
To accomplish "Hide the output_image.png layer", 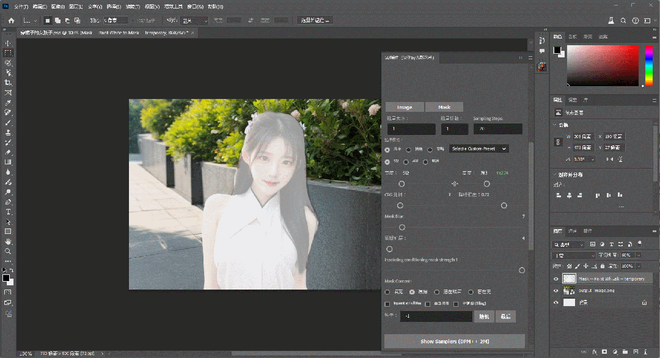I will [556, 291].
